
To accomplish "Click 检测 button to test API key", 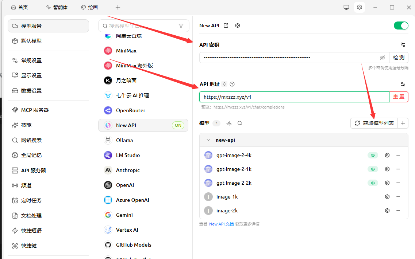I will [399, 58].
